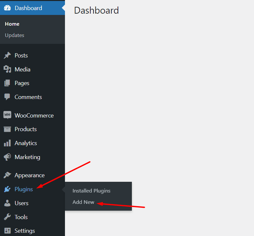The image size is (254, 236).
Task: Click the WooCommerce logo icon
Action: coord(7,115)
